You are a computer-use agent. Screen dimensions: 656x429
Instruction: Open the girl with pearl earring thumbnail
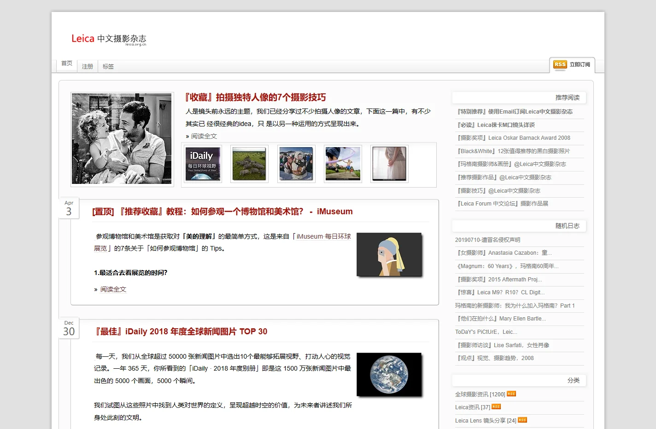pyautogui.click(x=389, y=254)
